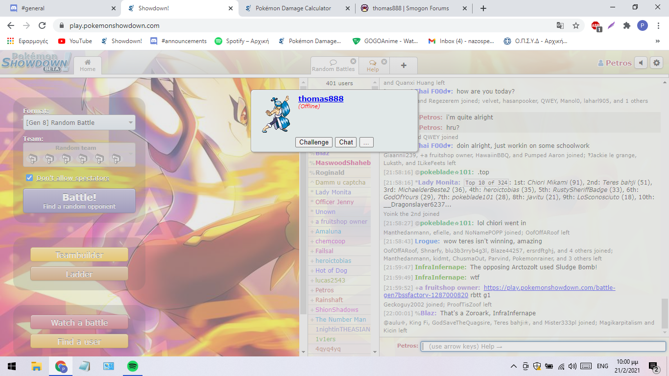Open the Pokémon Showdown settings gear
This screenshot has height=376, width=669.
coord(657,63)
